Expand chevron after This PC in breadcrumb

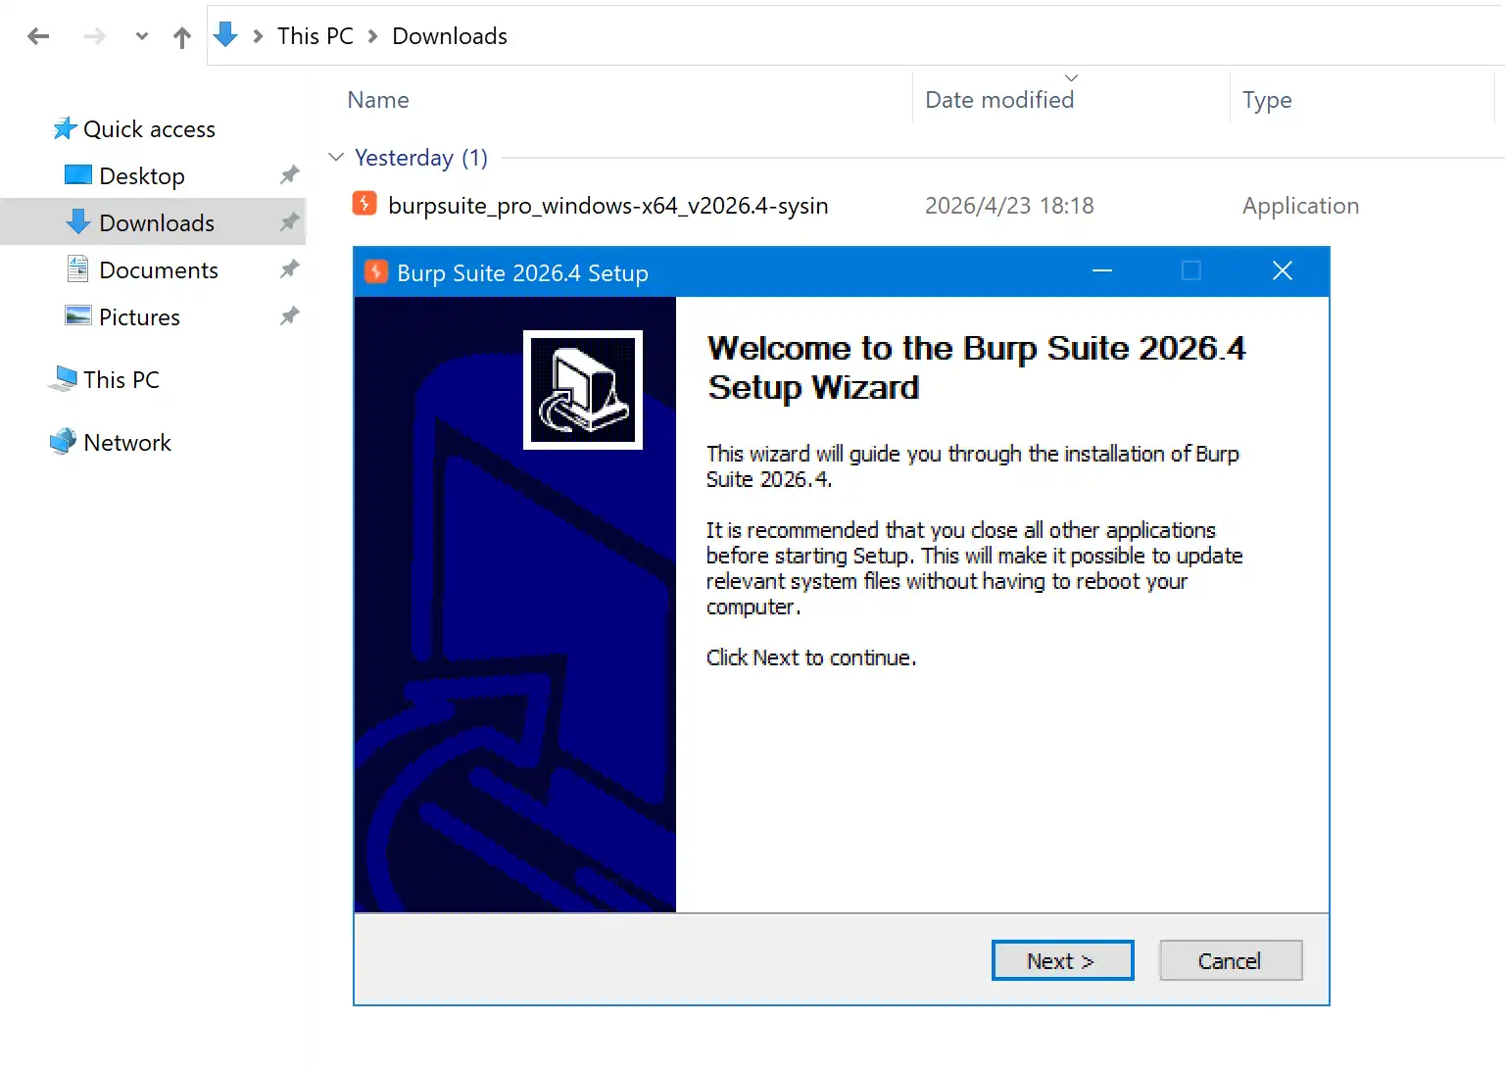coord(373,36)
